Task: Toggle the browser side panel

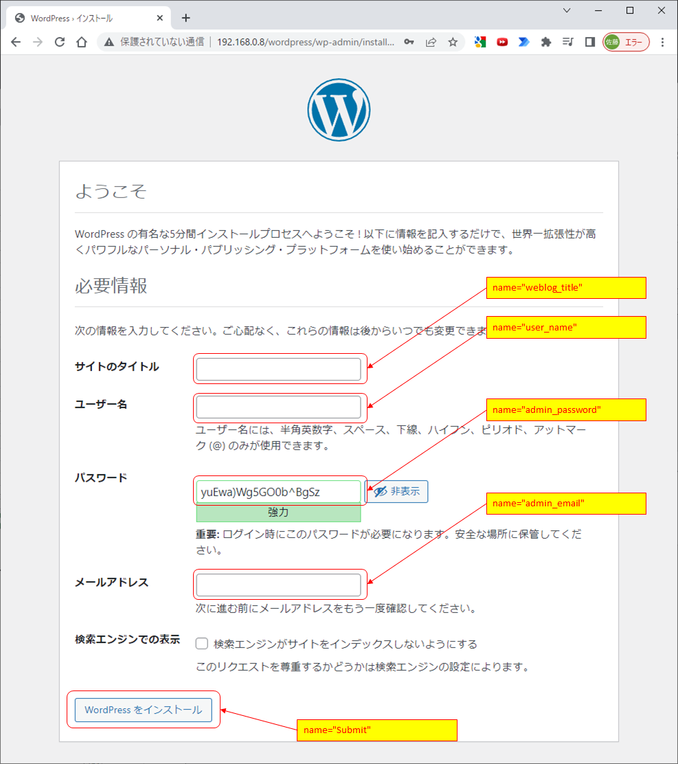Action: pos(590,43)
